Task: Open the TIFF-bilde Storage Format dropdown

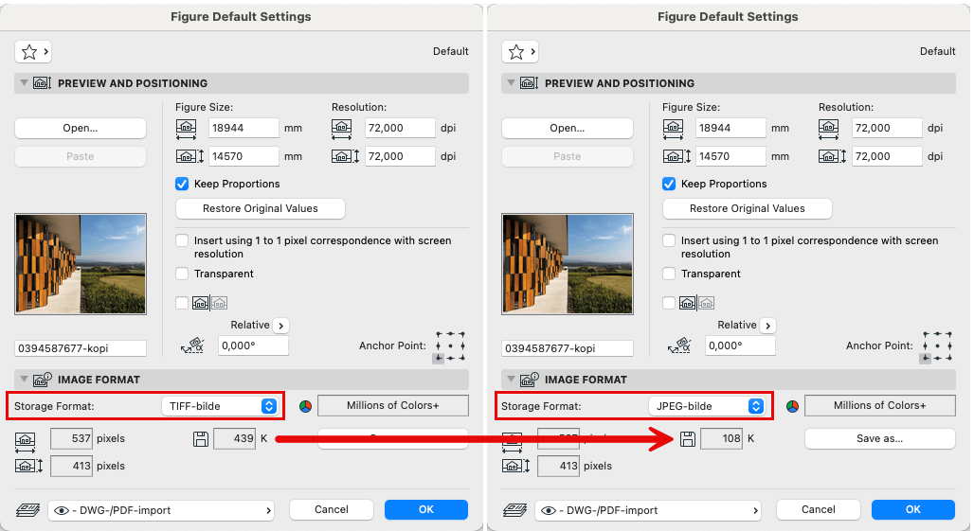Action: pos(222,406)
